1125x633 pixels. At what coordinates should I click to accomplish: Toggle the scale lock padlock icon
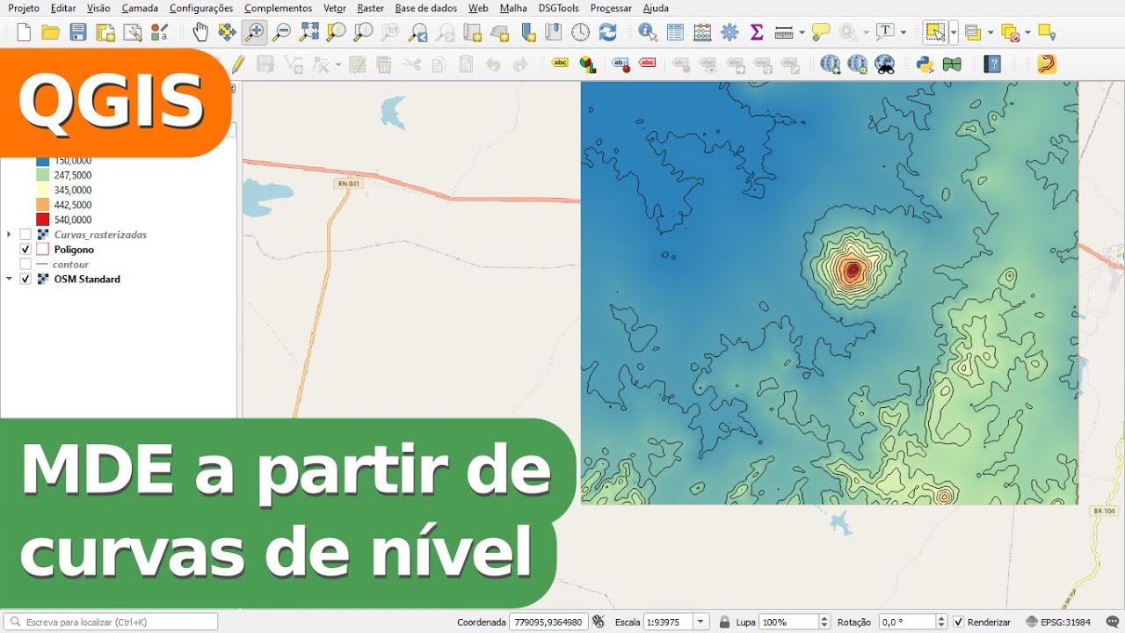[724, 622]
